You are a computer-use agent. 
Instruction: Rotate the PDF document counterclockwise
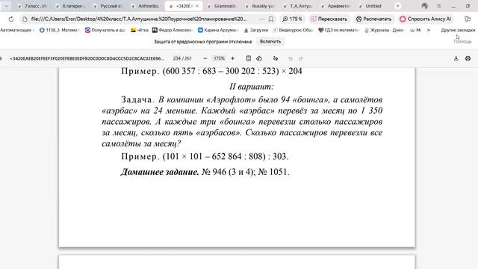click(259, 58)
